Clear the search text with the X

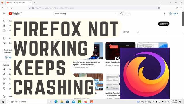tap(116, 14)
